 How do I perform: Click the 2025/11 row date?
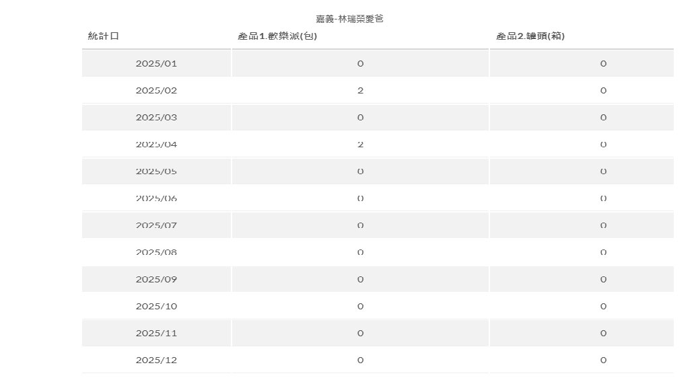point(156,333)
